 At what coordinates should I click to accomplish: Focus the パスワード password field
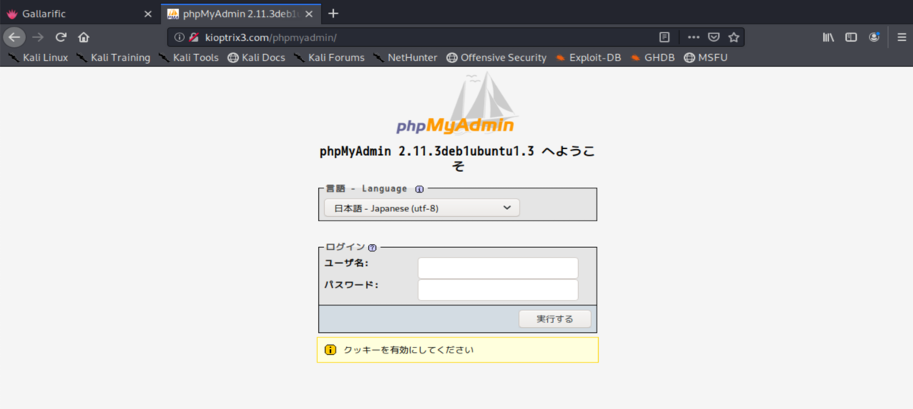[x=498, y=290]
